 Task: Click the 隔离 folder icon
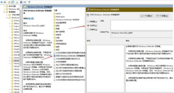point(54,29)
